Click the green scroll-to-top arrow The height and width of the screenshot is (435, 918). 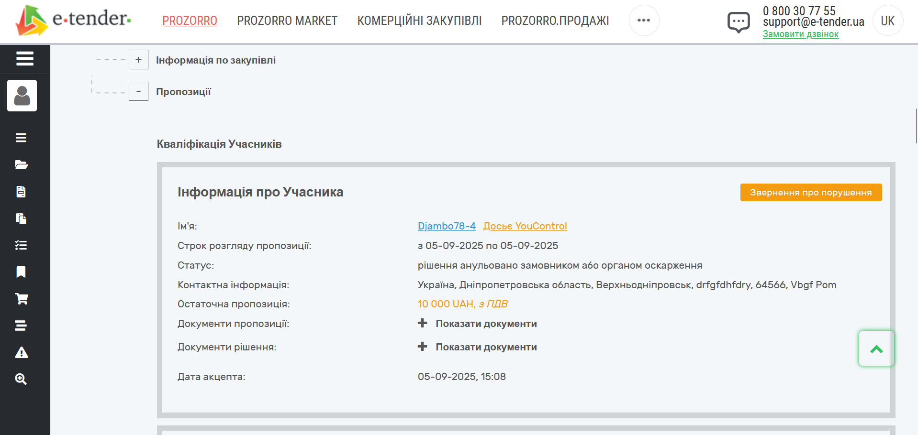pyautogui.click(x=876, y=348)
